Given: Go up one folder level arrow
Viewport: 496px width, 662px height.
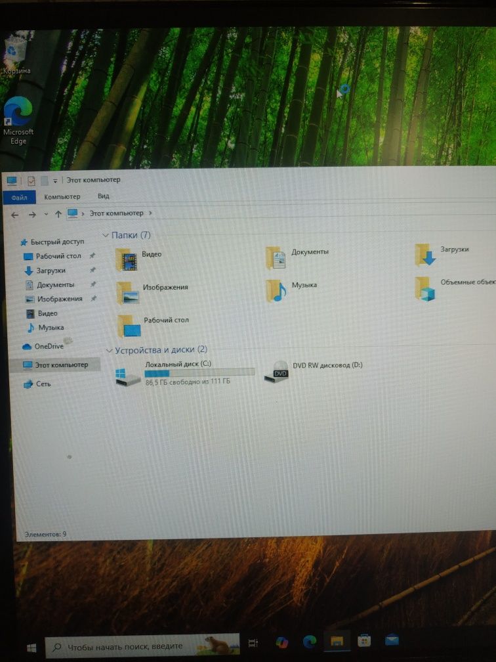Looking at the screenshot, I should click(x=58, y=214).
